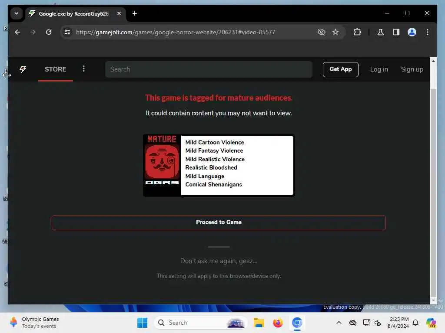The height and width of the screenshot is (333, 445).
Task: Open the Chrome three-dot menu
Action: [428, 32]
